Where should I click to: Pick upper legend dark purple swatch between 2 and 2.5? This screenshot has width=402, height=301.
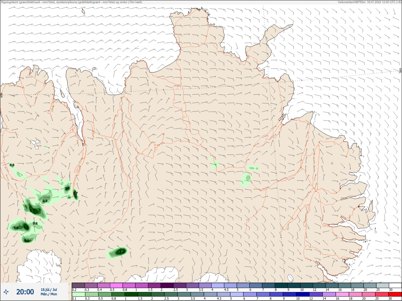click(167, 285)
